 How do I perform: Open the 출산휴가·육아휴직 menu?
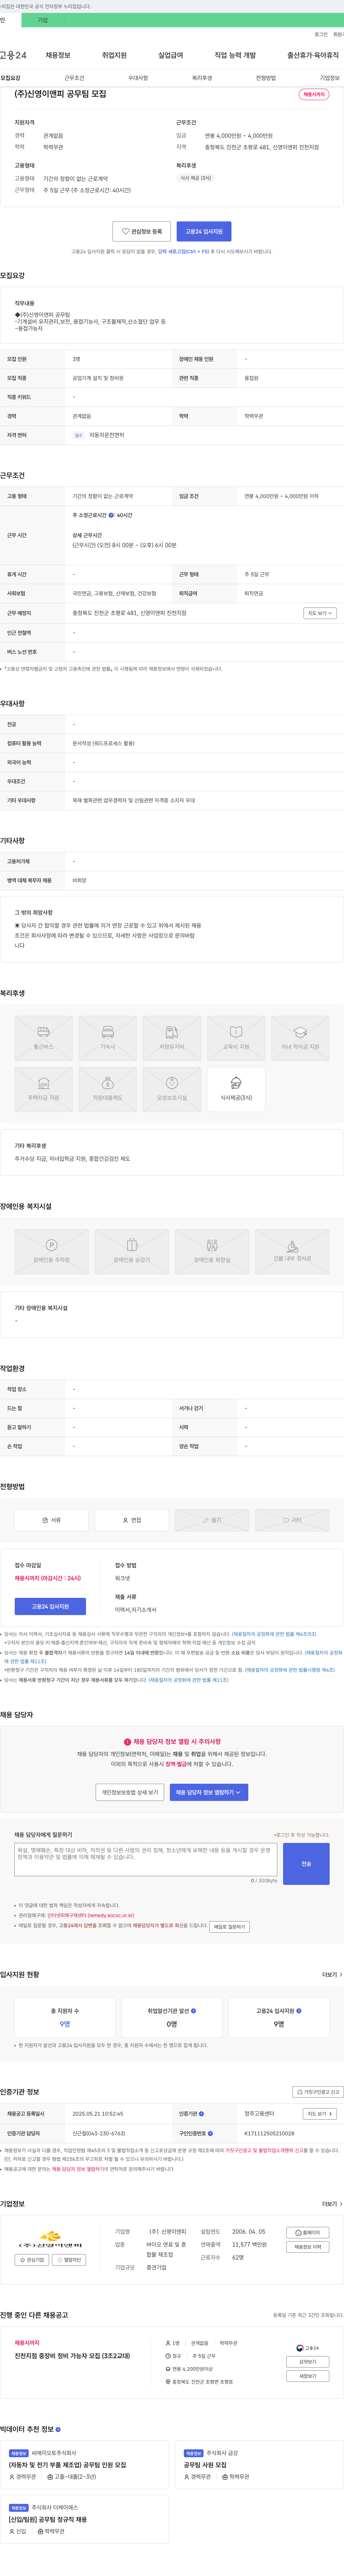click(x=313, y=55)
